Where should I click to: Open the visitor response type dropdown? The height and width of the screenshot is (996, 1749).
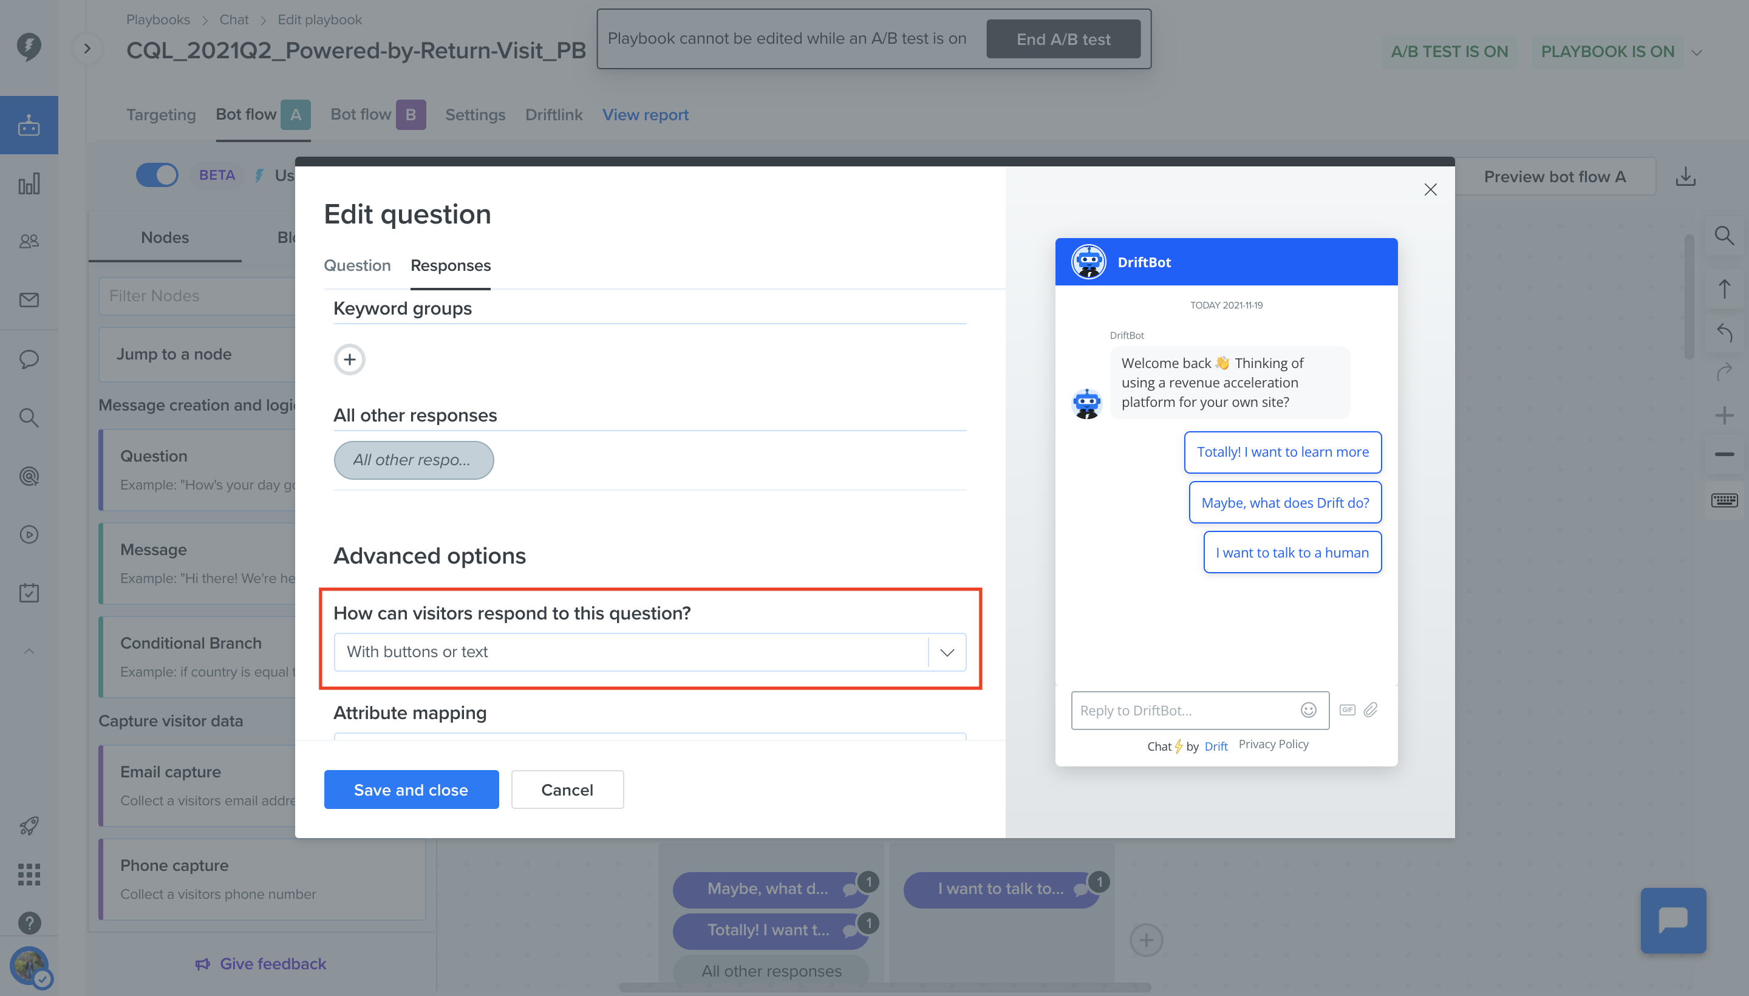point(649,652)
